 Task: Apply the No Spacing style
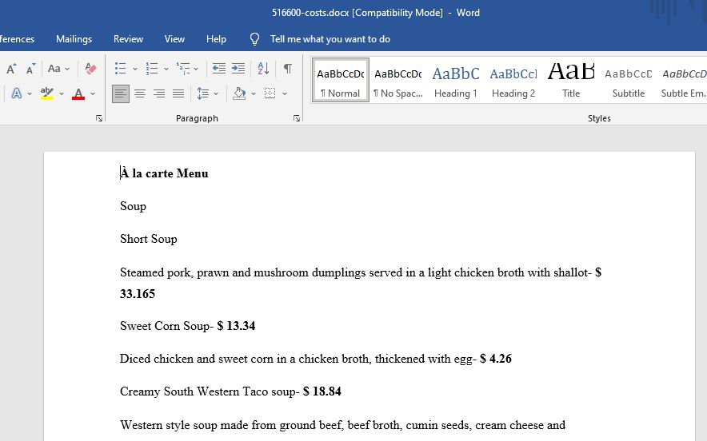pyautogui.click(x=398, y=80)
